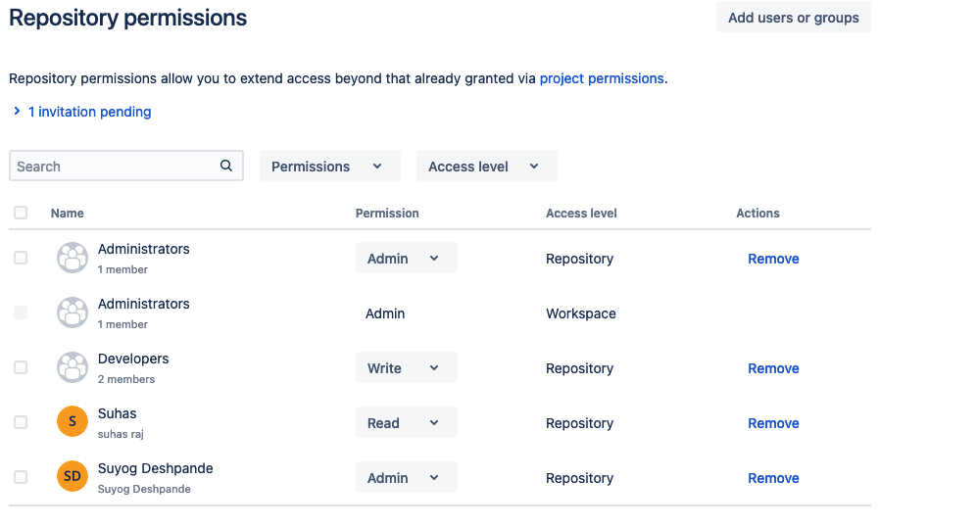Click the Workspace-level Administrators group avatar
Screen dimensions: 977x528
pyautogui.click(x=73, y=312)
